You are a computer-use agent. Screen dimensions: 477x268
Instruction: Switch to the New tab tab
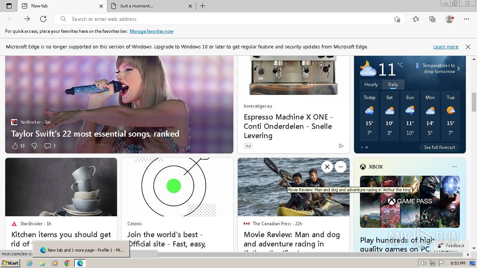click(62, 6)
